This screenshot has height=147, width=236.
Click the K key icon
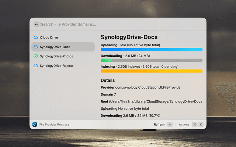point(201,124)
